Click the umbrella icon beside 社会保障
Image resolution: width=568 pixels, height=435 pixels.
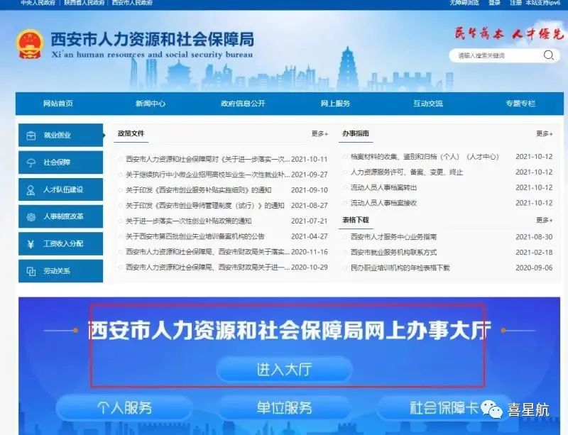click(29, 162)
